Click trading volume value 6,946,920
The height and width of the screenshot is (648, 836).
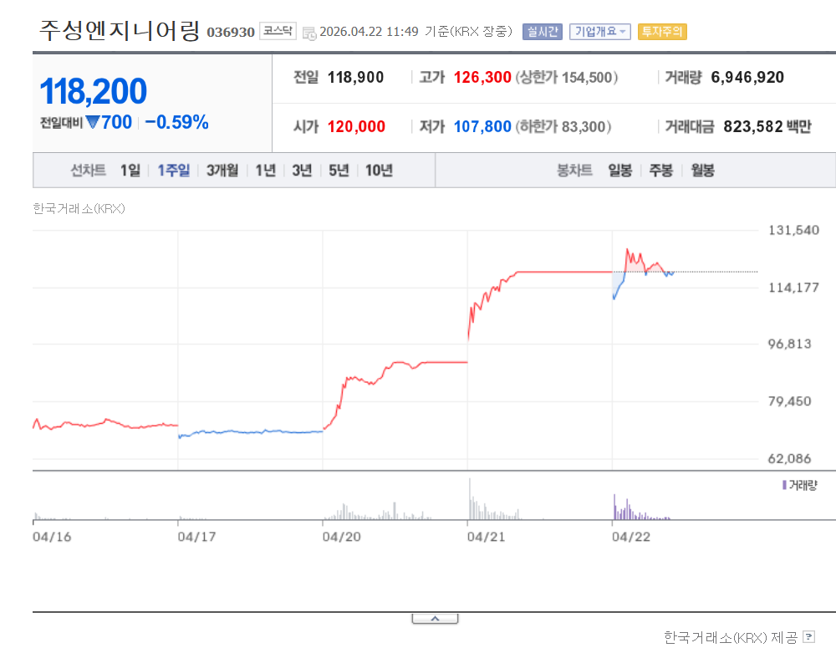(747, 77)
